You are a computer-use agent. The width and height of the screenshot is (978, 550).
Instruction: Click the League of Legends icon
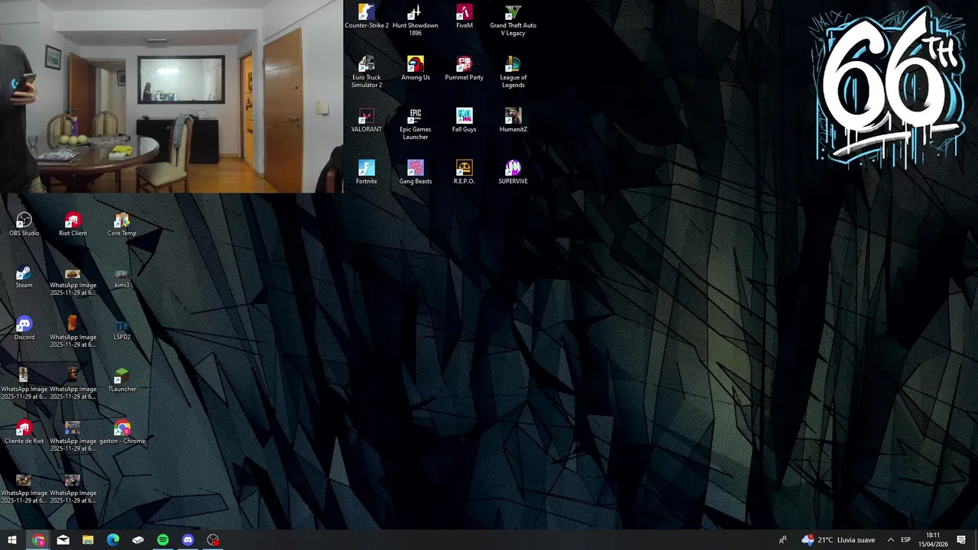pyautogui.click(x=513, y=73)
